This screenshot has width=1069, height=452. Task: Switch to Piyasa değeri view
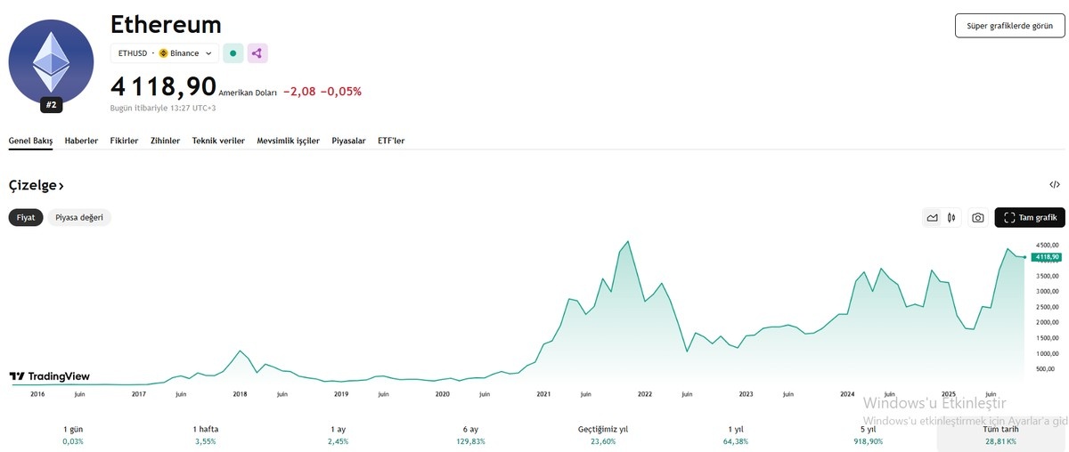[79, 218]
